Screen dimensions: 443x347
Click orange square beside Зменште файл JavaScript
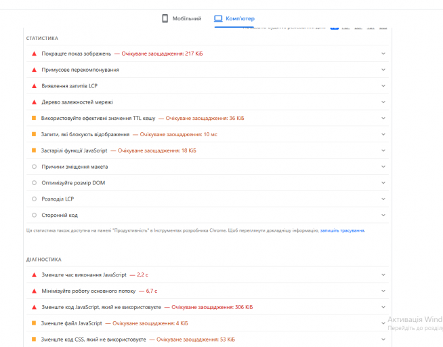[34, 323]
